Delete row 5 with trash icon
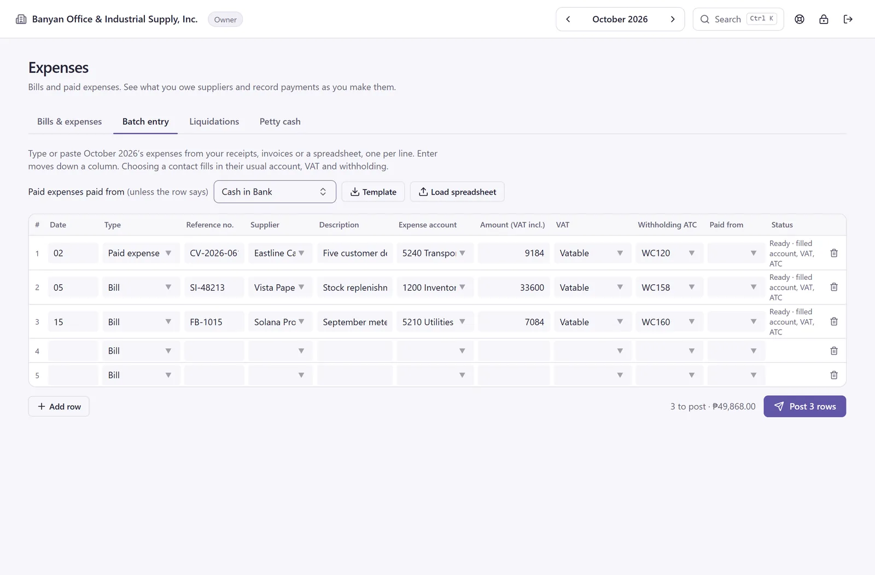This screenshot has height=575, width=875. (x=834, y=375)
